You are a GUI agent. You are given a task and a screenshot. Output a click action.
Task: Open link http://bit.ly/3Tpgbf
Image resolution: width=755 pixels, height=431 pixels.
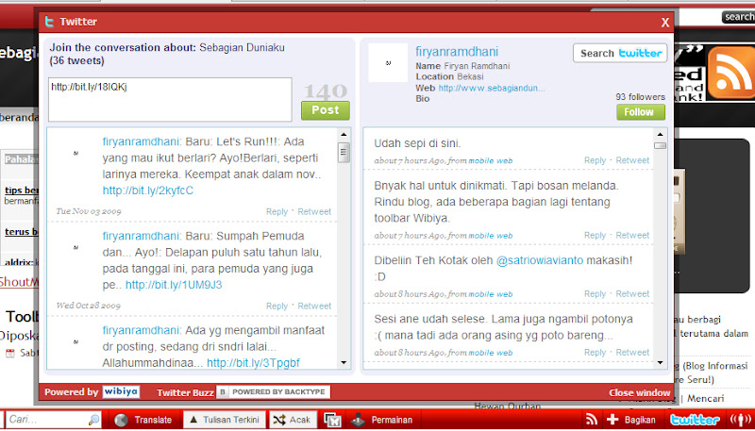coord(253,363)
